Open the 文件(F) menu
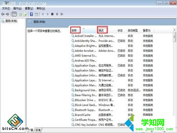Image resolution: width=177 pixels, height=133 pixels. (6, 9)
